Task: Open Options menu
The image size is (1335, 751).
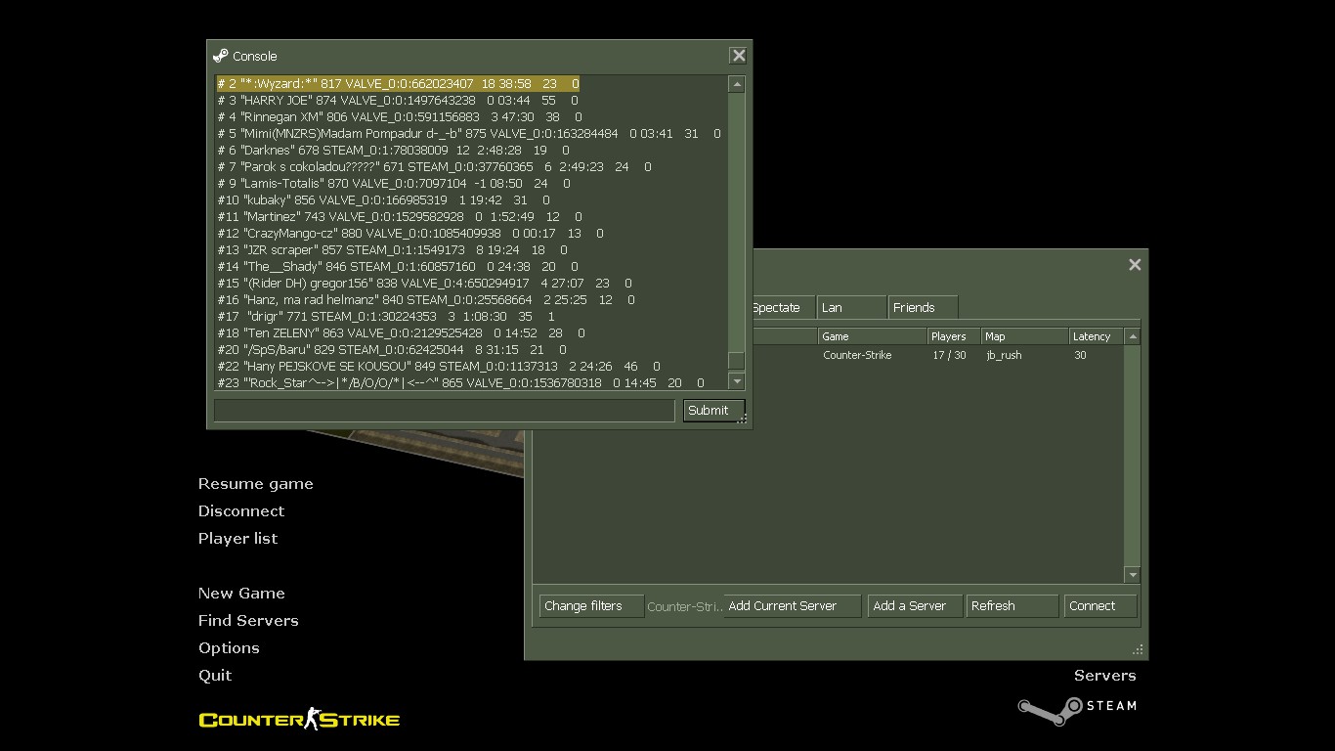Action: coord(229,648)
